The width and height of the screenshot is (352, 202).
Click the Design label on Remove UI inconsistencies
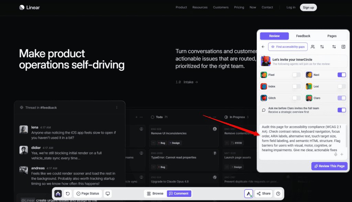[x=175, y=143]
